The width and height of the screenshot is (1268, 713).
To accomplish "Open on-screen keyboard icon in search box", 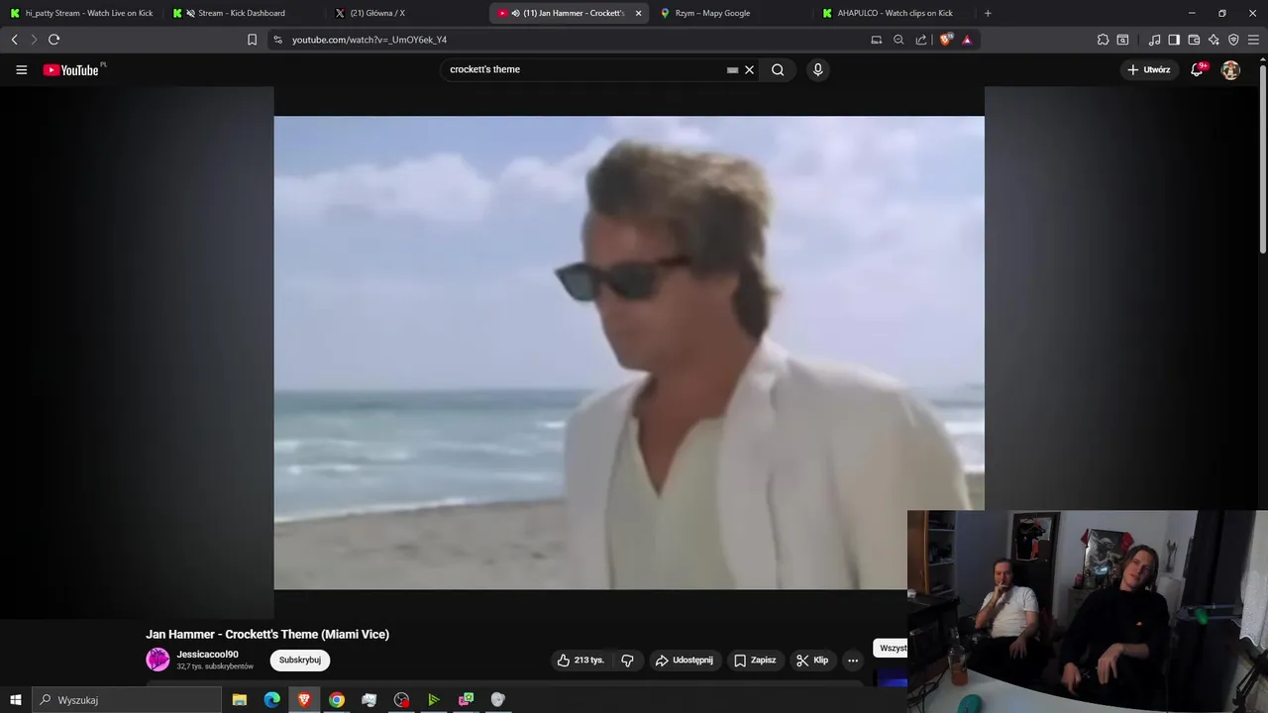I will pos(732,70).
